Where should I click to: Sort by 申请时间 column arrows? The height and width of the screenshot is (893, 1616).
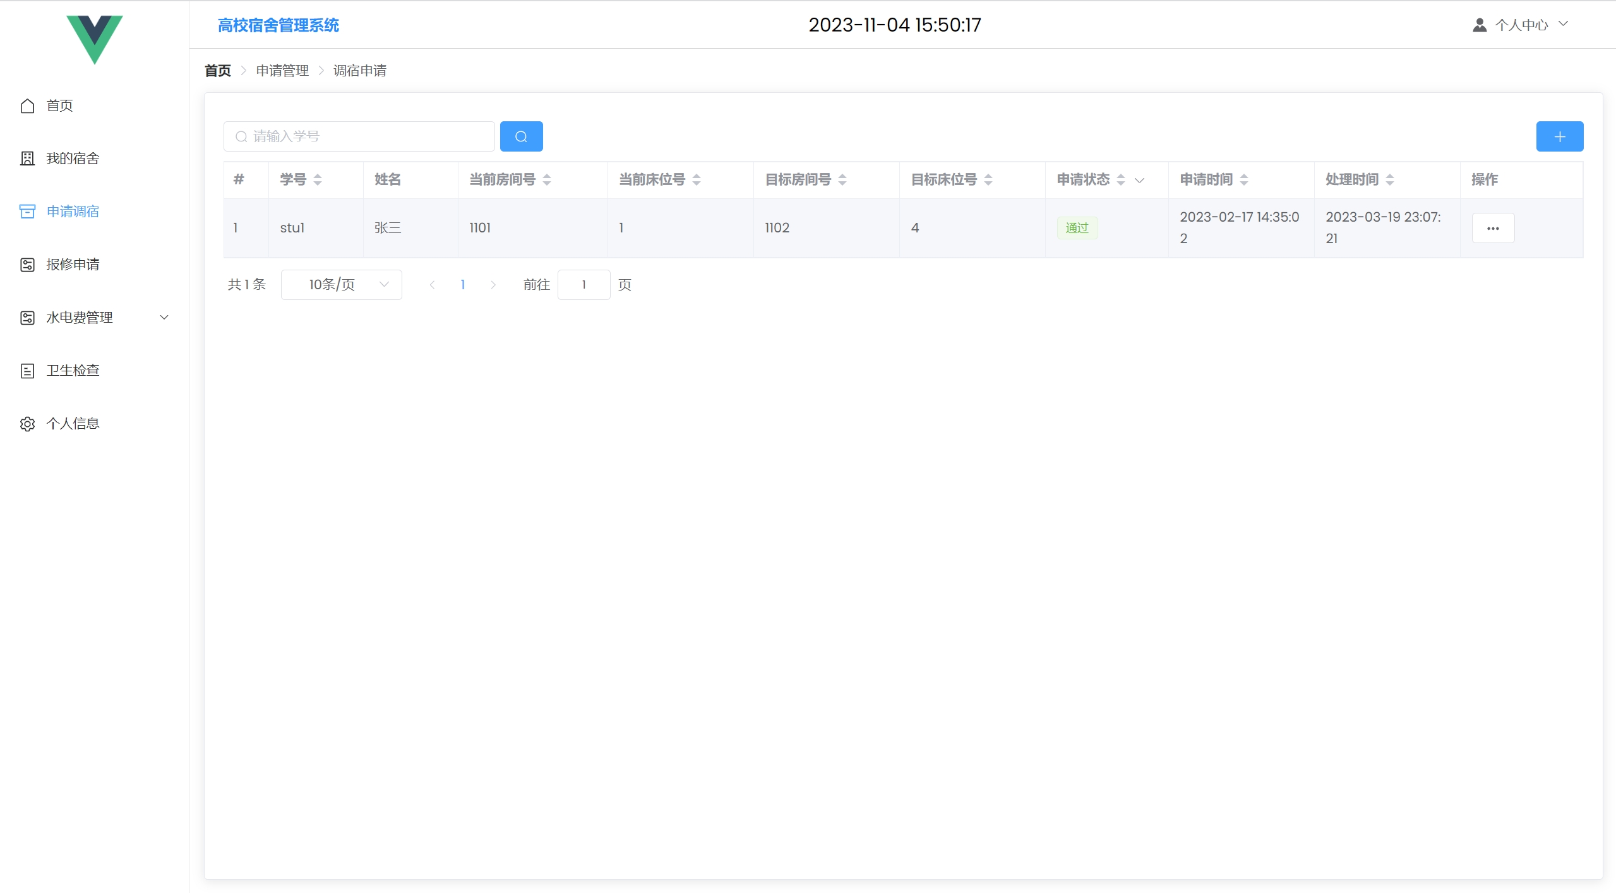[1244, 180]
